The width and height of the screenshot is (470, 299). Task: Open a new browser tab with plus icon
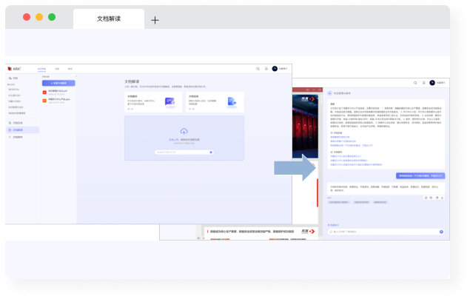click(155, 20)
